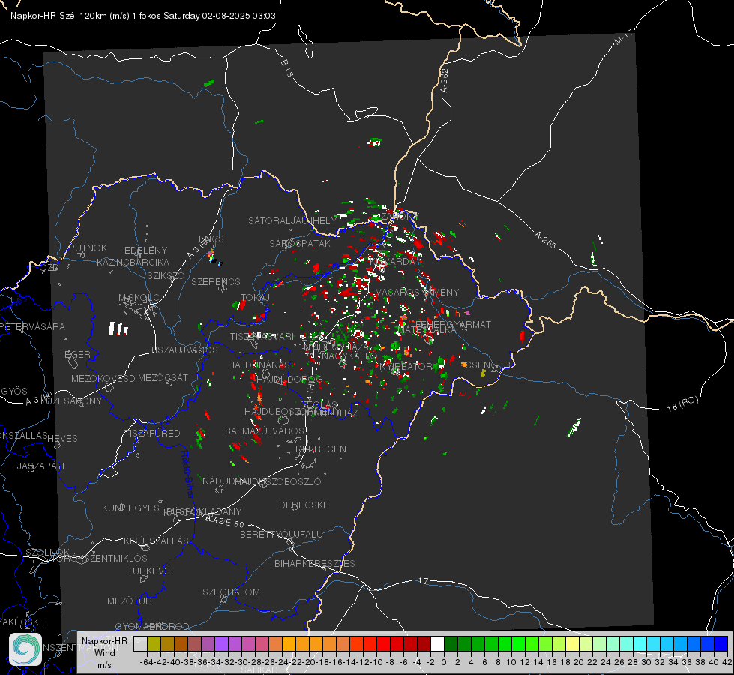Select the KUNHEGYES label
Viewport: 734px width, 675px height.
[130, 508]
